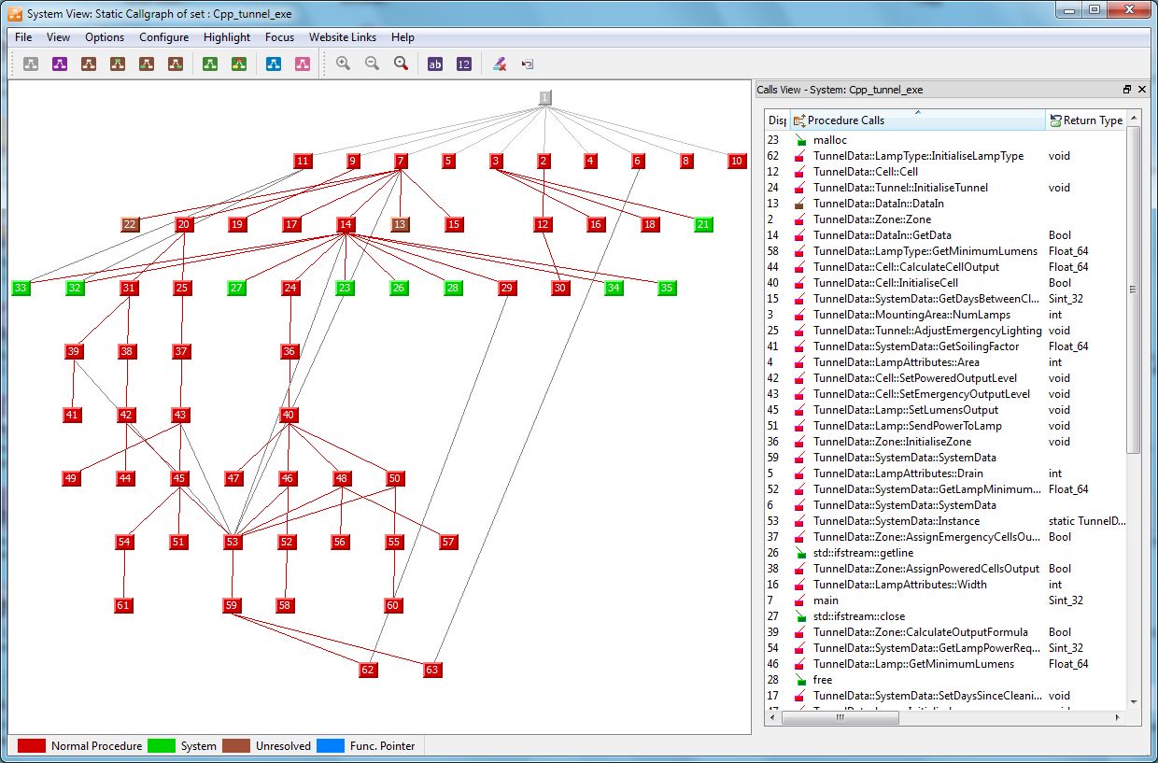Click the red Normal Procedure legend swatch
This screenshot has height=763, width=1158.
[x=32, y=745]
